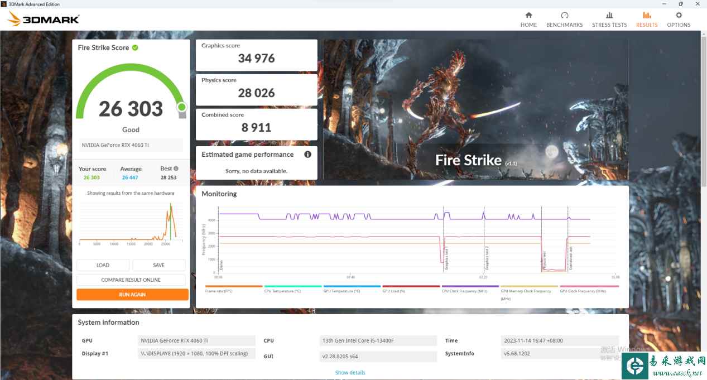The width and height of the screenshot is (707, 380).
Task: Click the SystemInfo version v5.68.1202
Action: pos(560,353)
